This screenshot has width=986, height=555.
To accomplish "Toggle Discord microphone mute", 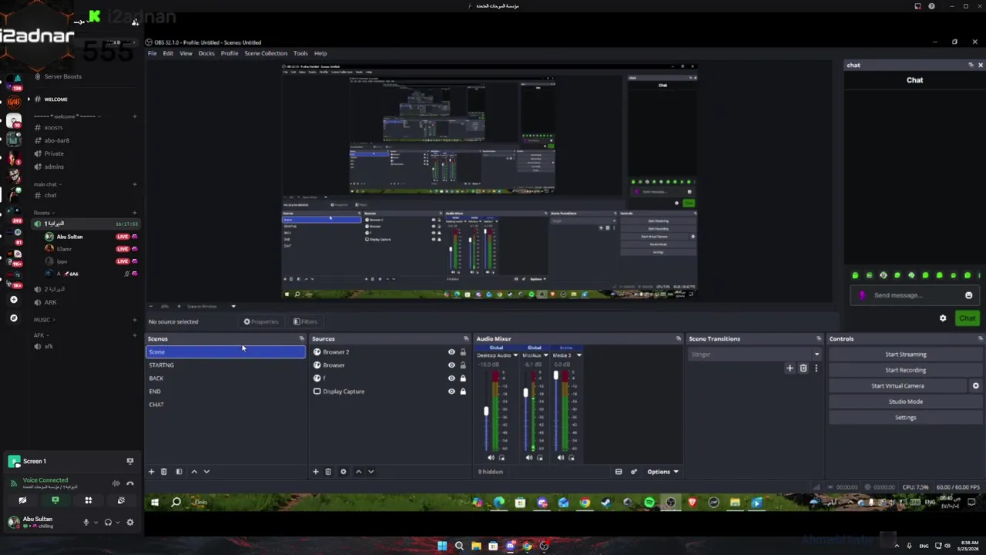I will click(x=86, y=522).
